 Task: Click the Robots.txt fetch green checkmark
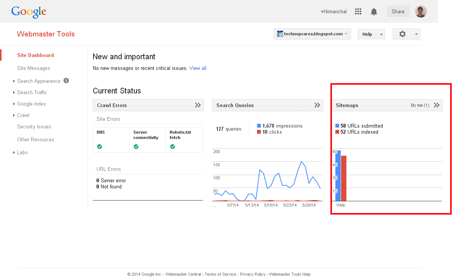point(173,147)
